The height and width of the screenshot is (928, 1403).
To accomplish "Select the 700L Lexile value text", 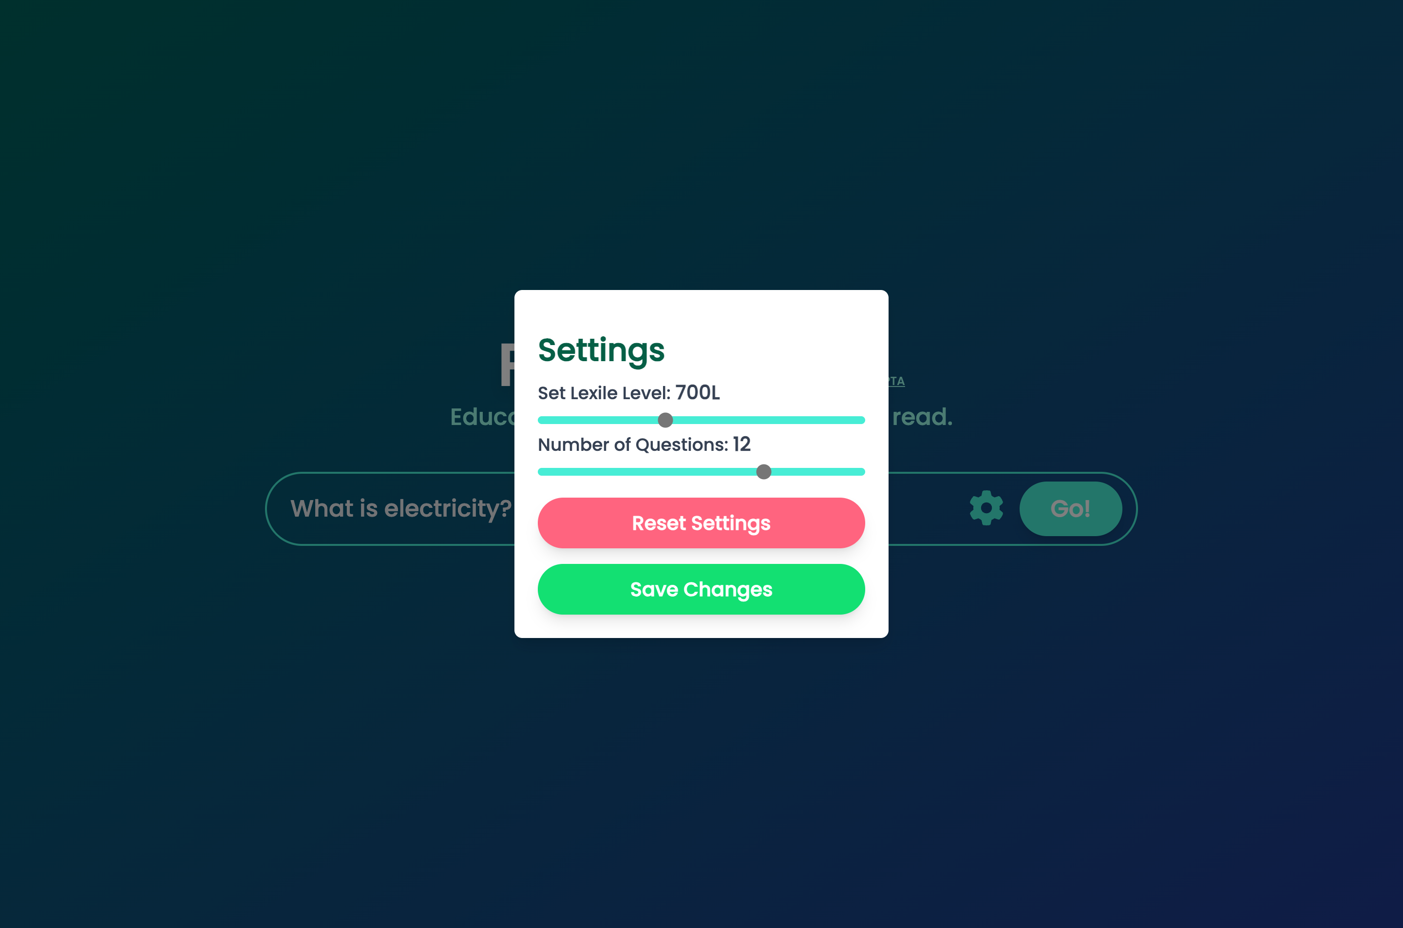I will pyautogui.click(x=698, y=392).
